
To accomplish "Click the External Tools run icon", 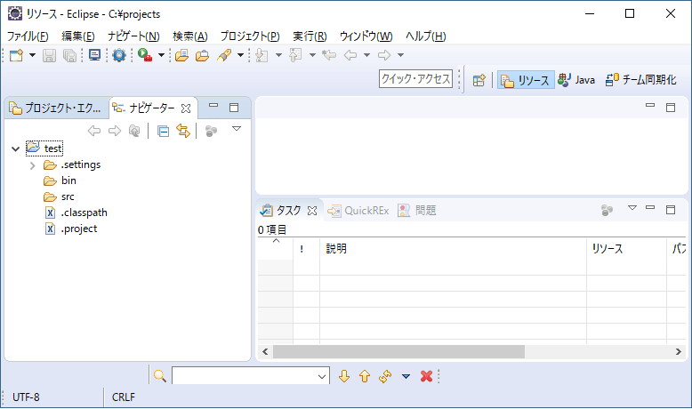I will (145, 55).
